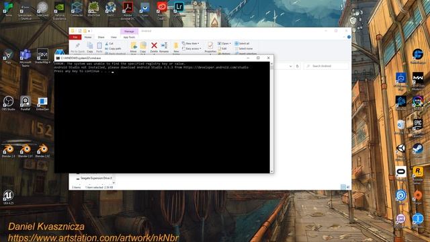Viewport: 430px width, 242px height.
Task: Open the SideQuest desktop shortcut
Action: [42, 9]
